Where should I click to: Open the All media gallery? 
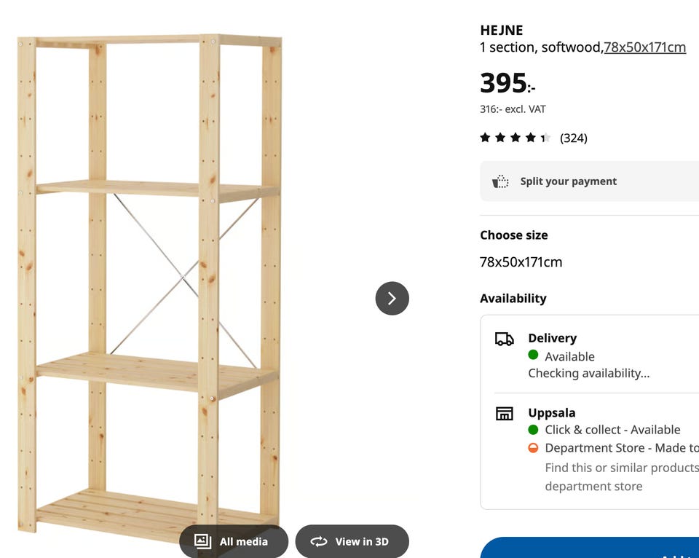click(234, 541)
